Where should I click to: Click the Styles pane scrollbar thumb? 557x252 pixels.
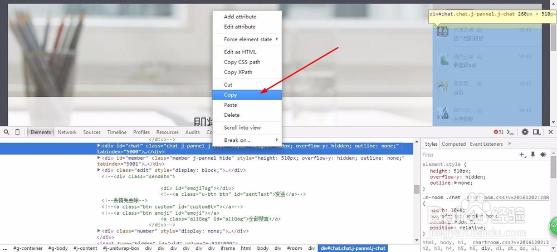pos(554,167)
